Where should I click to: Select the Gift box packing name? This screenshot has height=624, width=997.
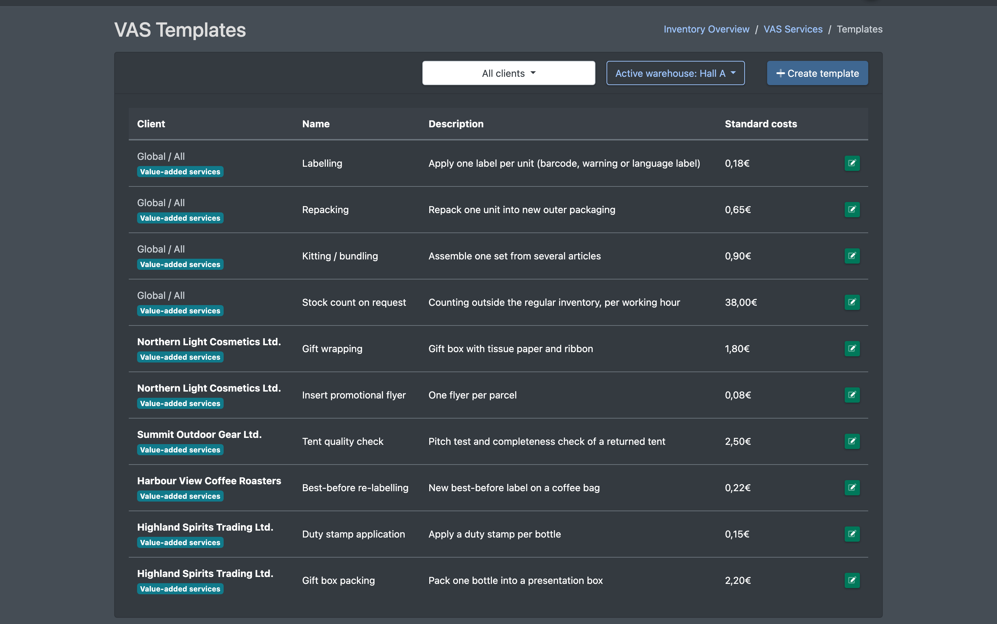[x=338, y=580]
